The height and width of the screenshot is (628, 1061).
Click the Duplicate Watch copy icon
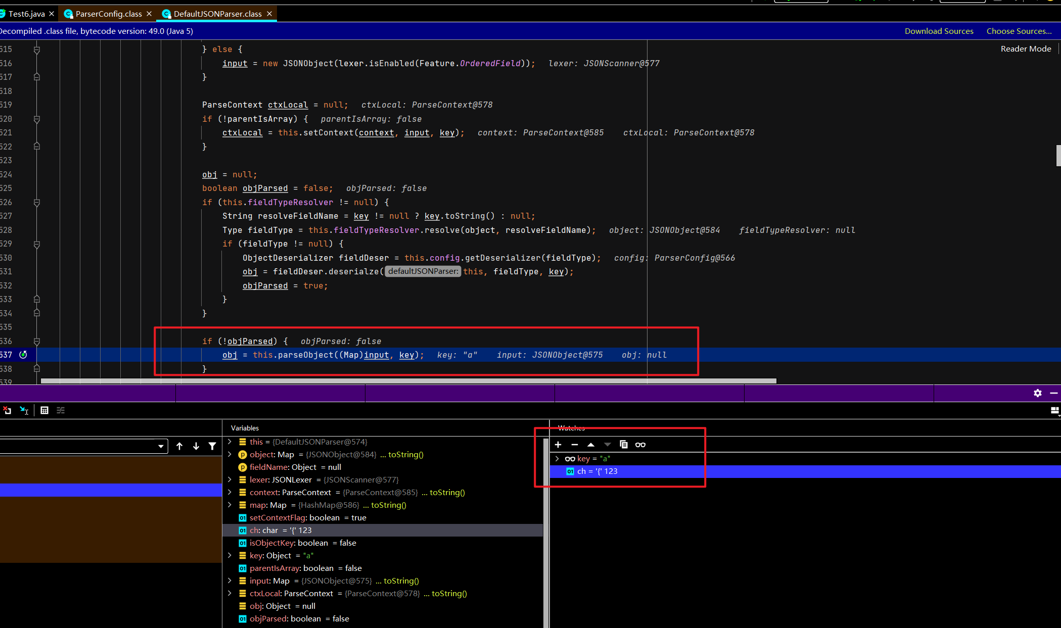coord(624,445)
